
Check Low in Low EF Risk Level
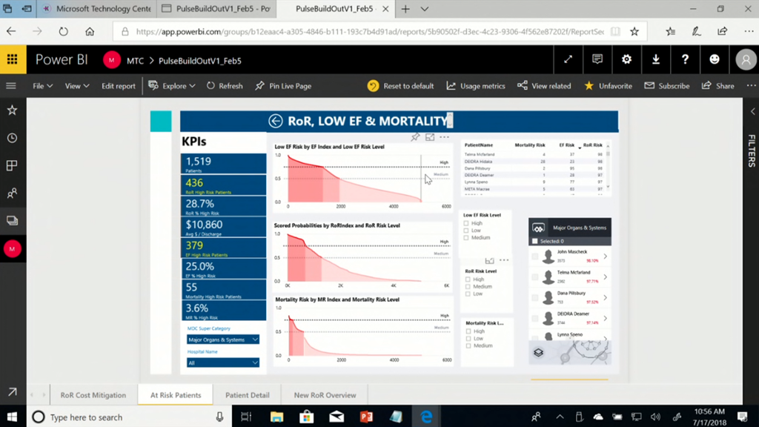click(x=466, y=231)
